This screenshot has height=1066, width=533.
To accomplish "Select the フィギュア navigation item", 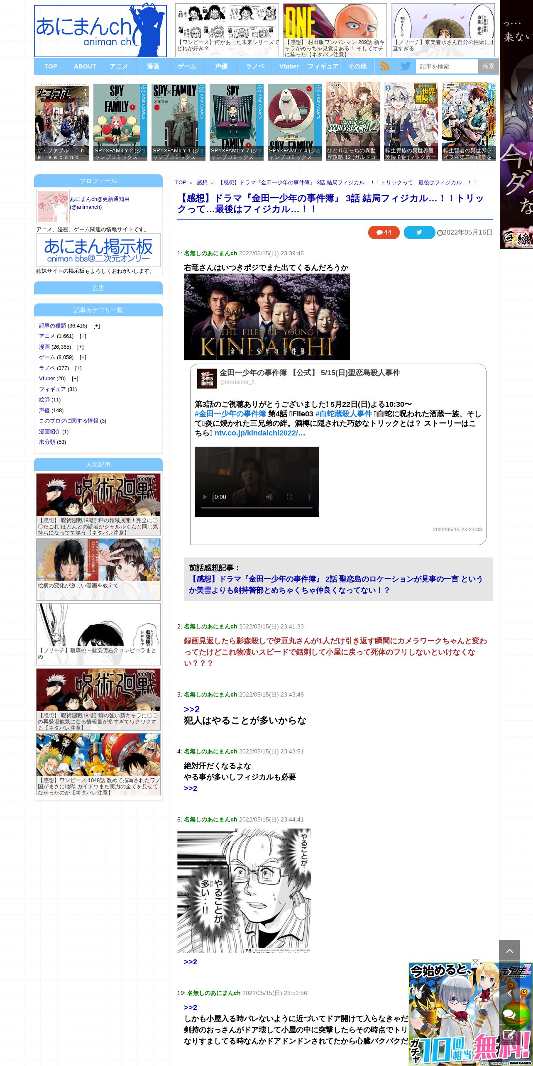I will (x=323, y=66).
